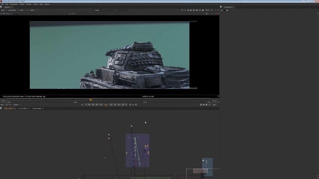Play backward in the viewer
The image size is (319, 179).
101,105
